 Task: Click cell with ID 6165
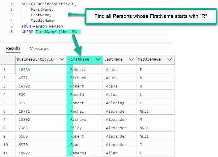pyautogui.click(x=41, y=136)
